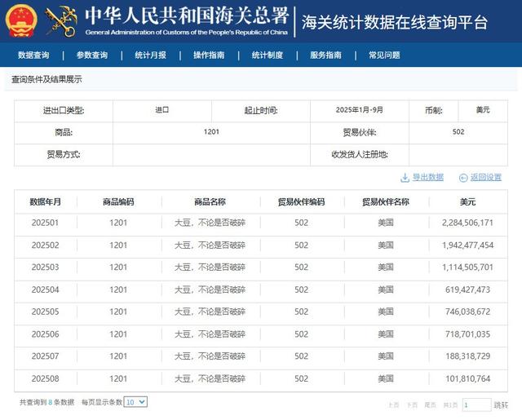Click the 上页 previous page link
The height and width of the screenshot is (420, 522).
tap(394, 405)
